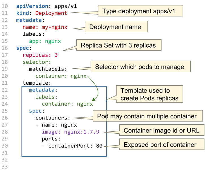Screen dimensions: 205x177
Task: Click the "kind: Deployment" code line
Action: click(42, 13)
